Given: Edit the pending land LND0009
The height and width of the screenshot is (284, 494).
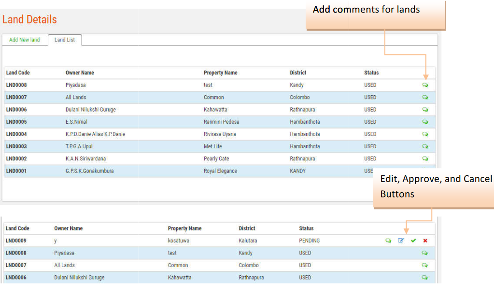Looking at the screenshot, I should (x=401, y=241).
